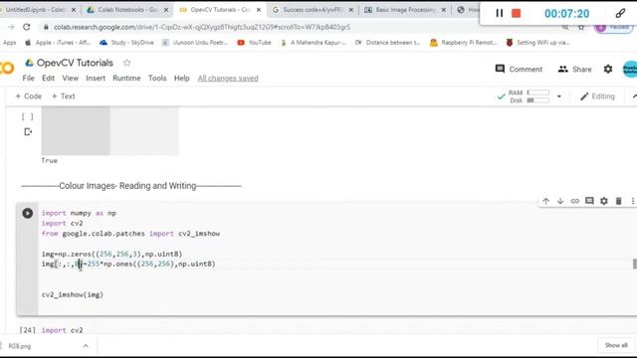Move cell up with the arrow icon
The width and height of the screenshot is (637, 358).
(545, 201)
